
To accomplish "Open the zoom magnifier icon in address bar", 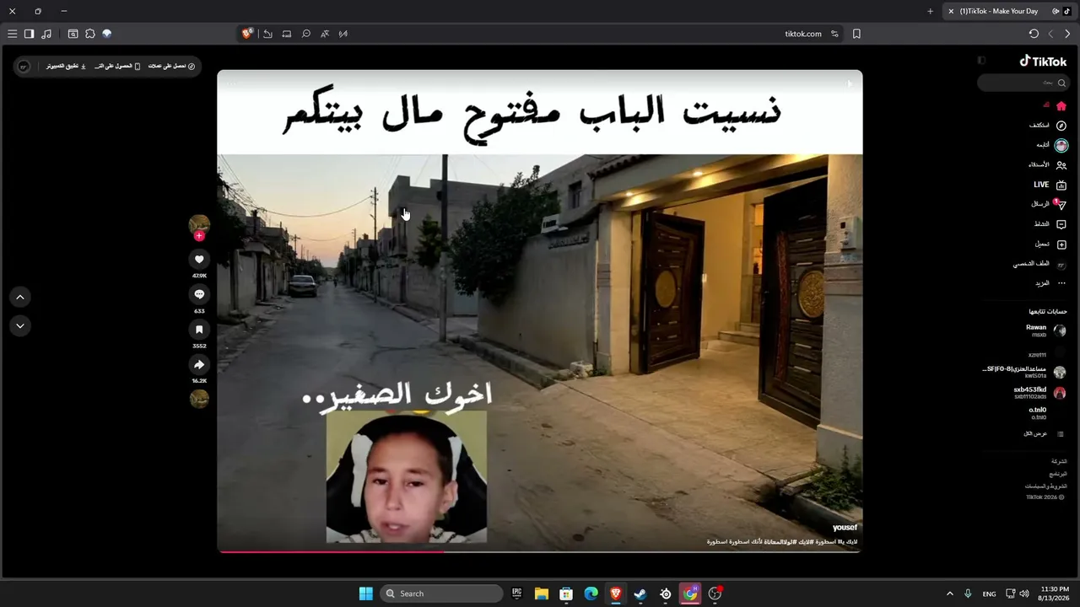I will tap(306, 34).
